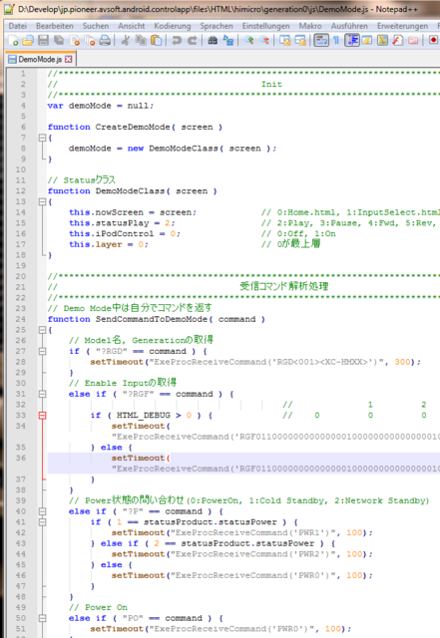Click the synchronize horizontal scrolling icon

click(300, 40)
